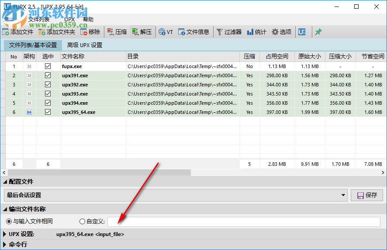Open the 文件信息 file info tool
Image resolution: width=387 pixels, height=250 pixels.
pyautogui.click(x=194, y=32)
